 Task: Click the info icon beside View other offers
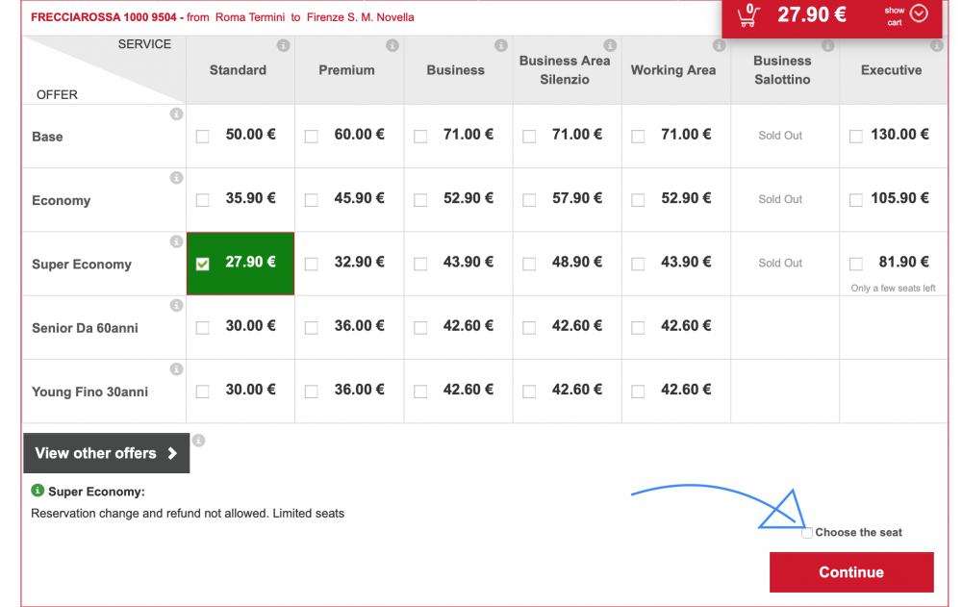click(198, 441)
